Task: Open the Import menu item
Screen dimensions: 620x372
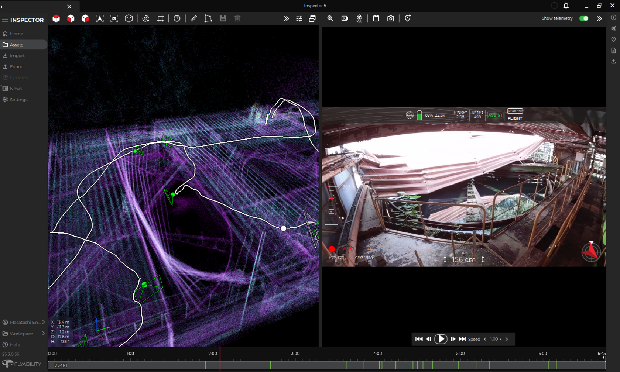Action: point(17,56)
